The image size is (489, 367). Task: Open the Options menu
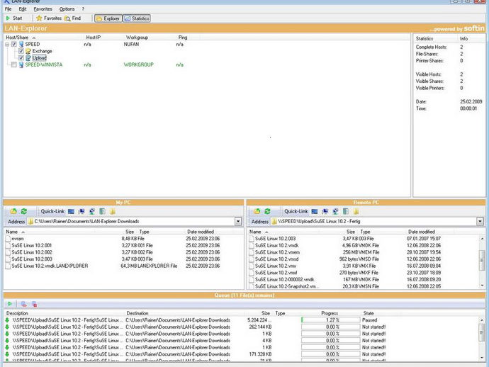point(67,9)
